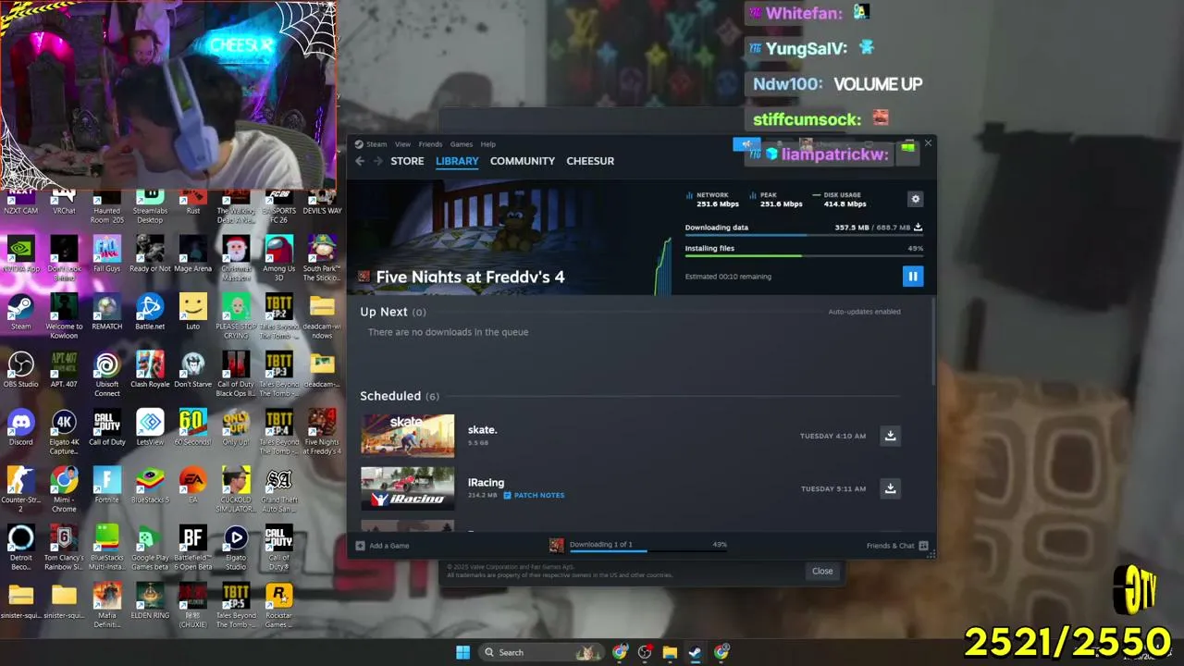Open the View menu in Steam
The image size is (1184, 666).
402,144
